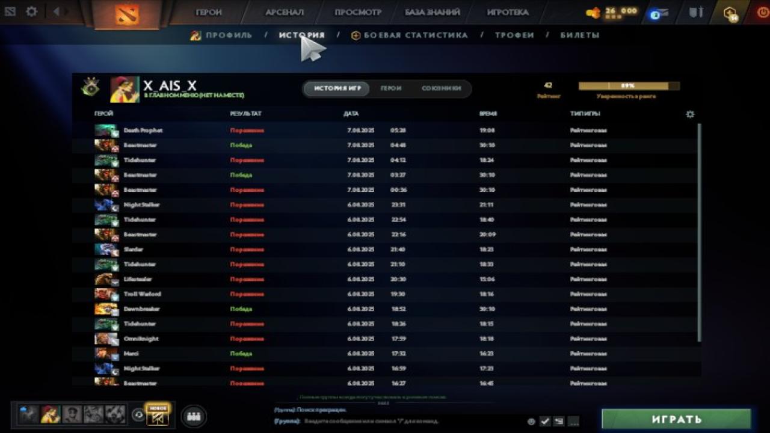Viewport: 770px width, 433px height.
Task: Click the circular refresh icon near party slots
Action: (x=138, y=415)
